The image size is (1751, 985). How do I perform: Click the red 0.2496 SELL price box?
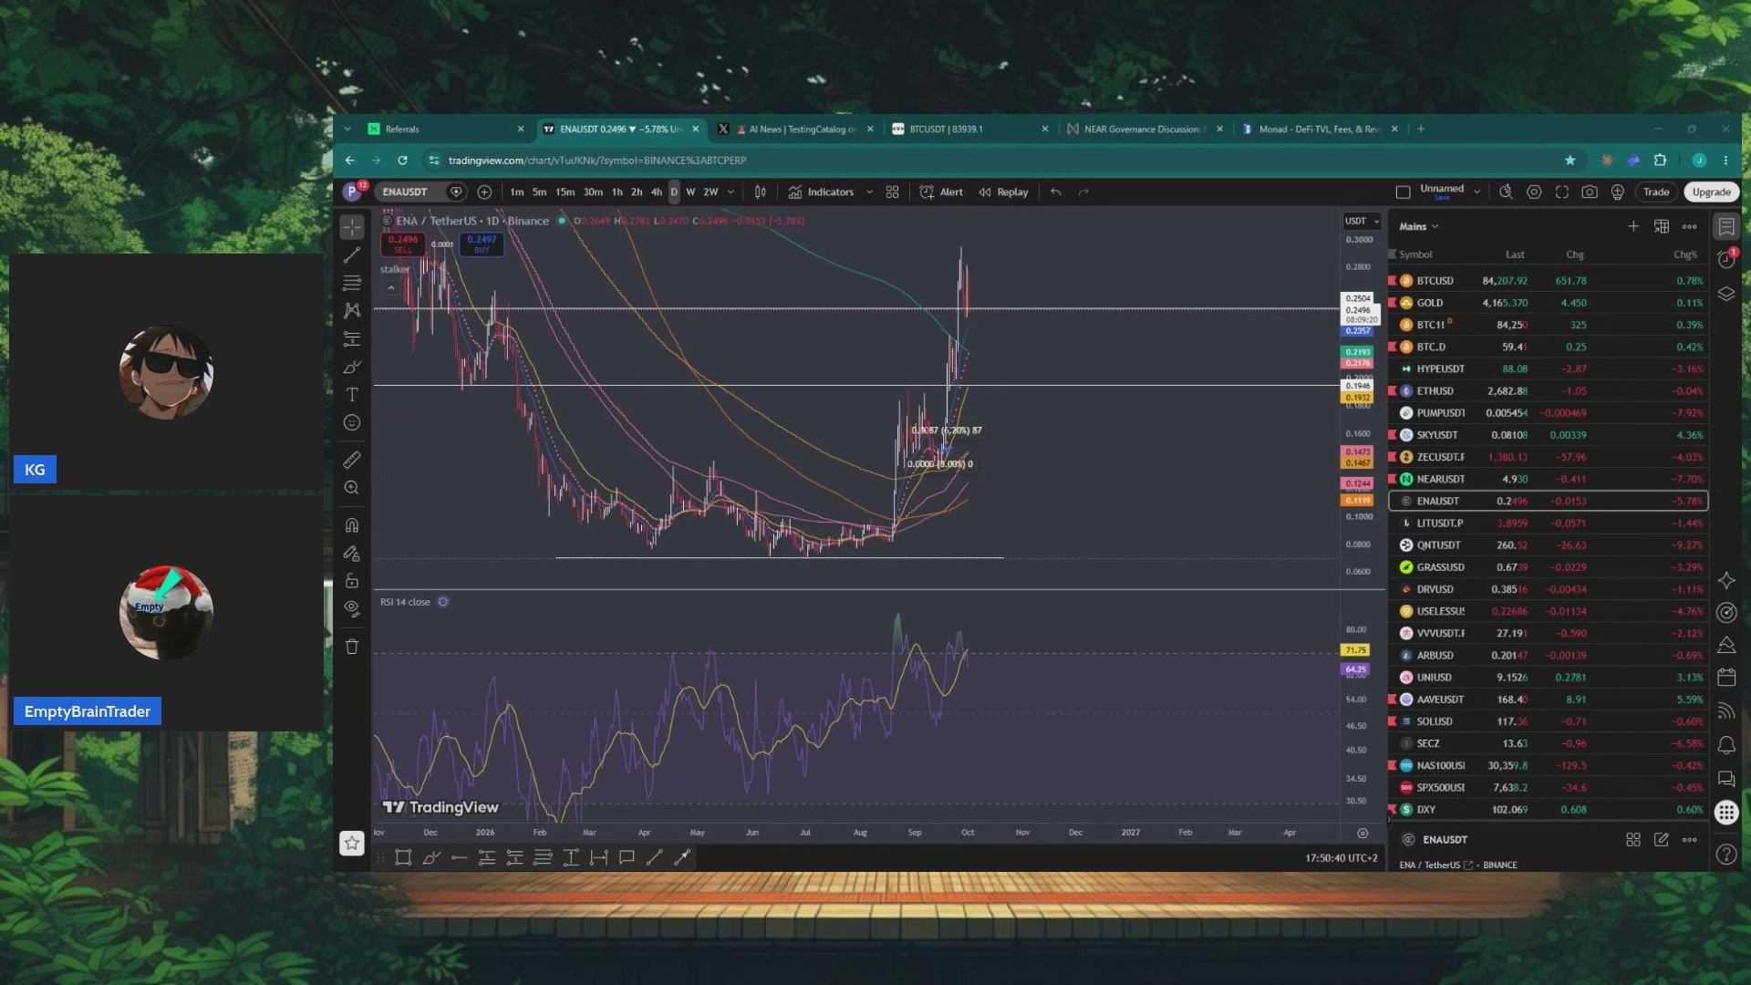pos(403,244)
